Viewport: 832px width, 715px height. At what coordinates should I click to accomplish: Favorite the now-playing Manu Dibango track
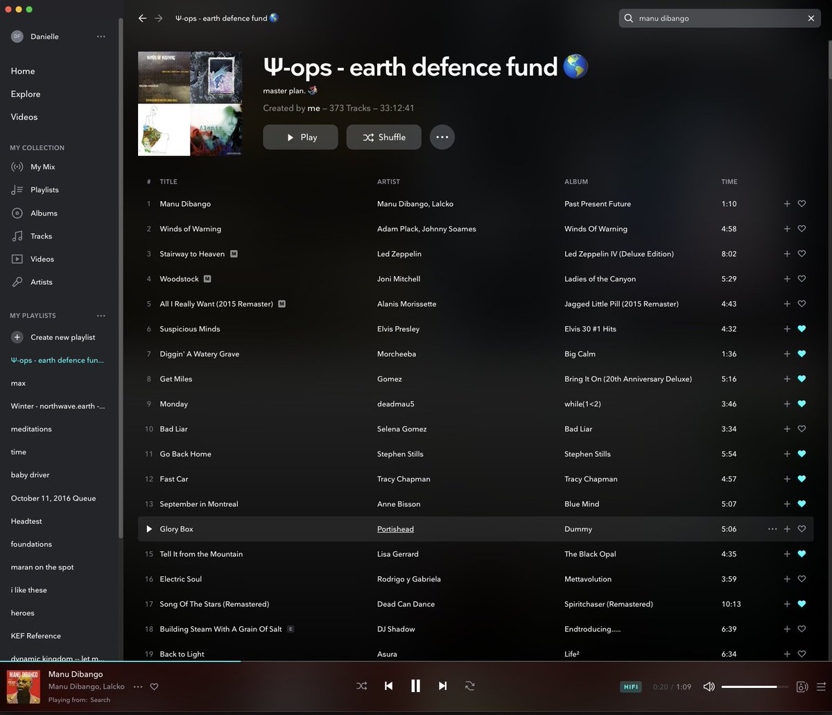(x=155, y=687)
